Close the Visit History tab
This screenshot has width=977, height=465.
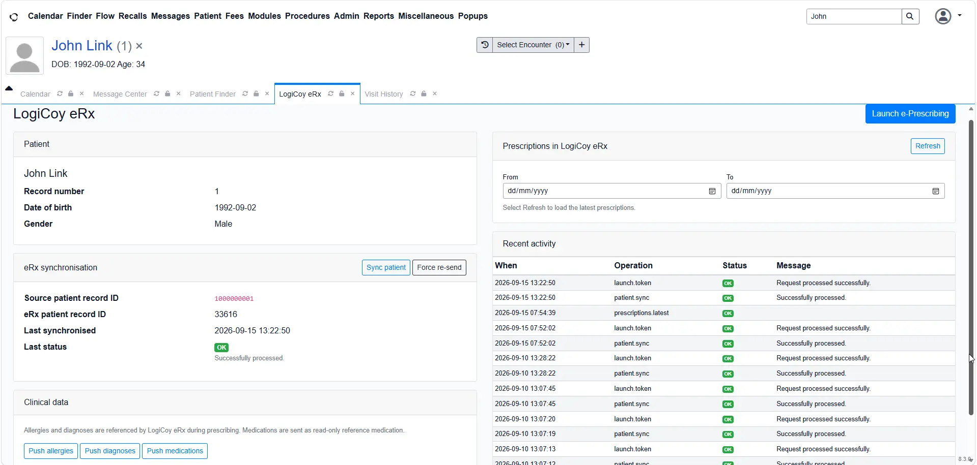coord(434,94)
